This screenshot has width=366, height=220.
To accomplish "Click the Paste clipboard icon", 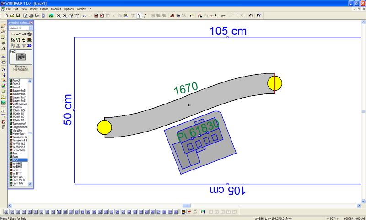I will [x=125, y=16].
